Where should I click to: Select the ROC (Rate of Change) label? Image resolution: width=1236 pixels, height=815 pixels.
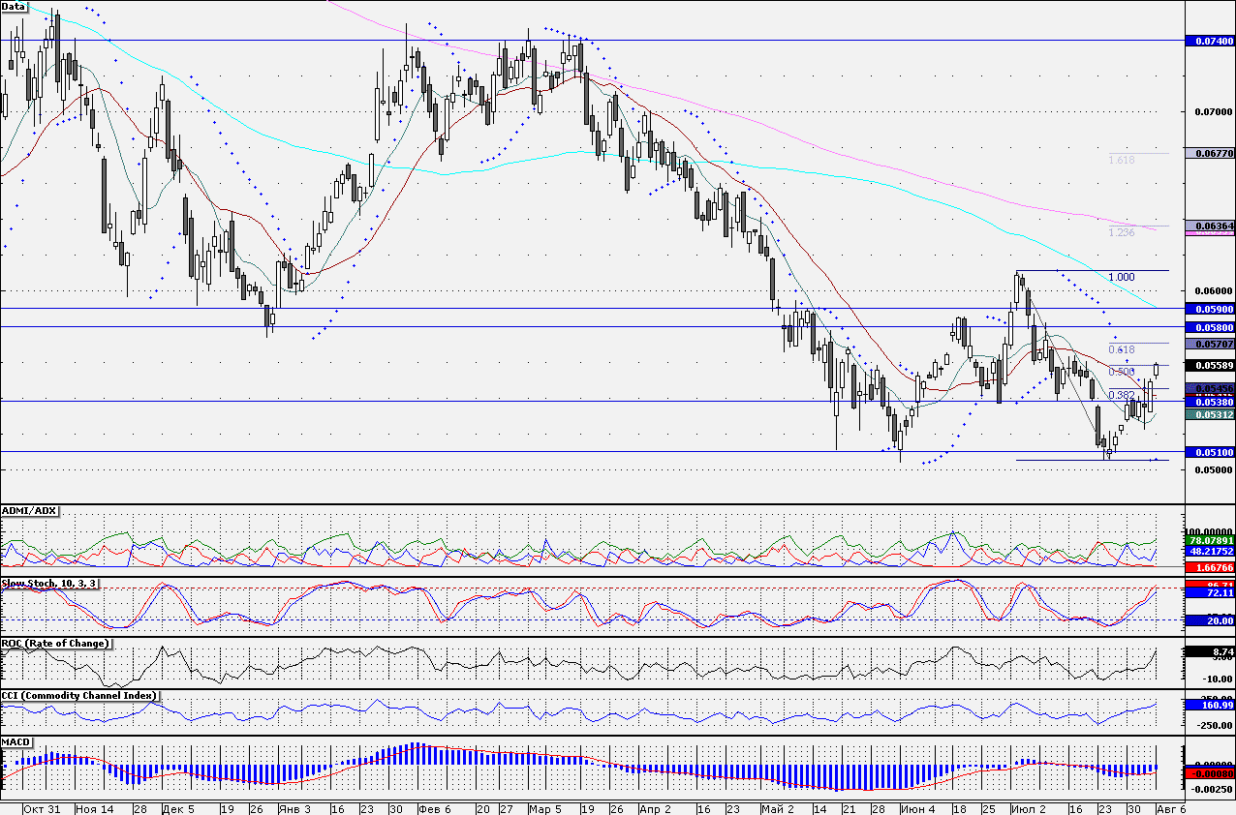(55, 644)
